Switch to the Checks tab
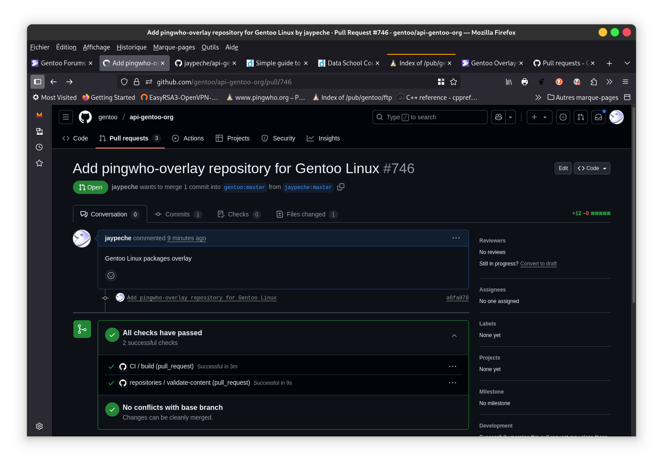The image size is (663, 466). [239, 214]
